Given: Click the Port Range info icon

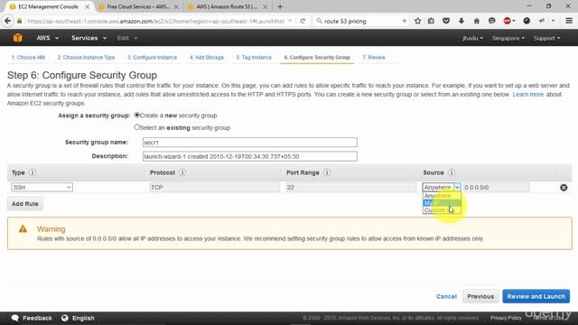Looking at the screenshot, I should pos(327,172).
